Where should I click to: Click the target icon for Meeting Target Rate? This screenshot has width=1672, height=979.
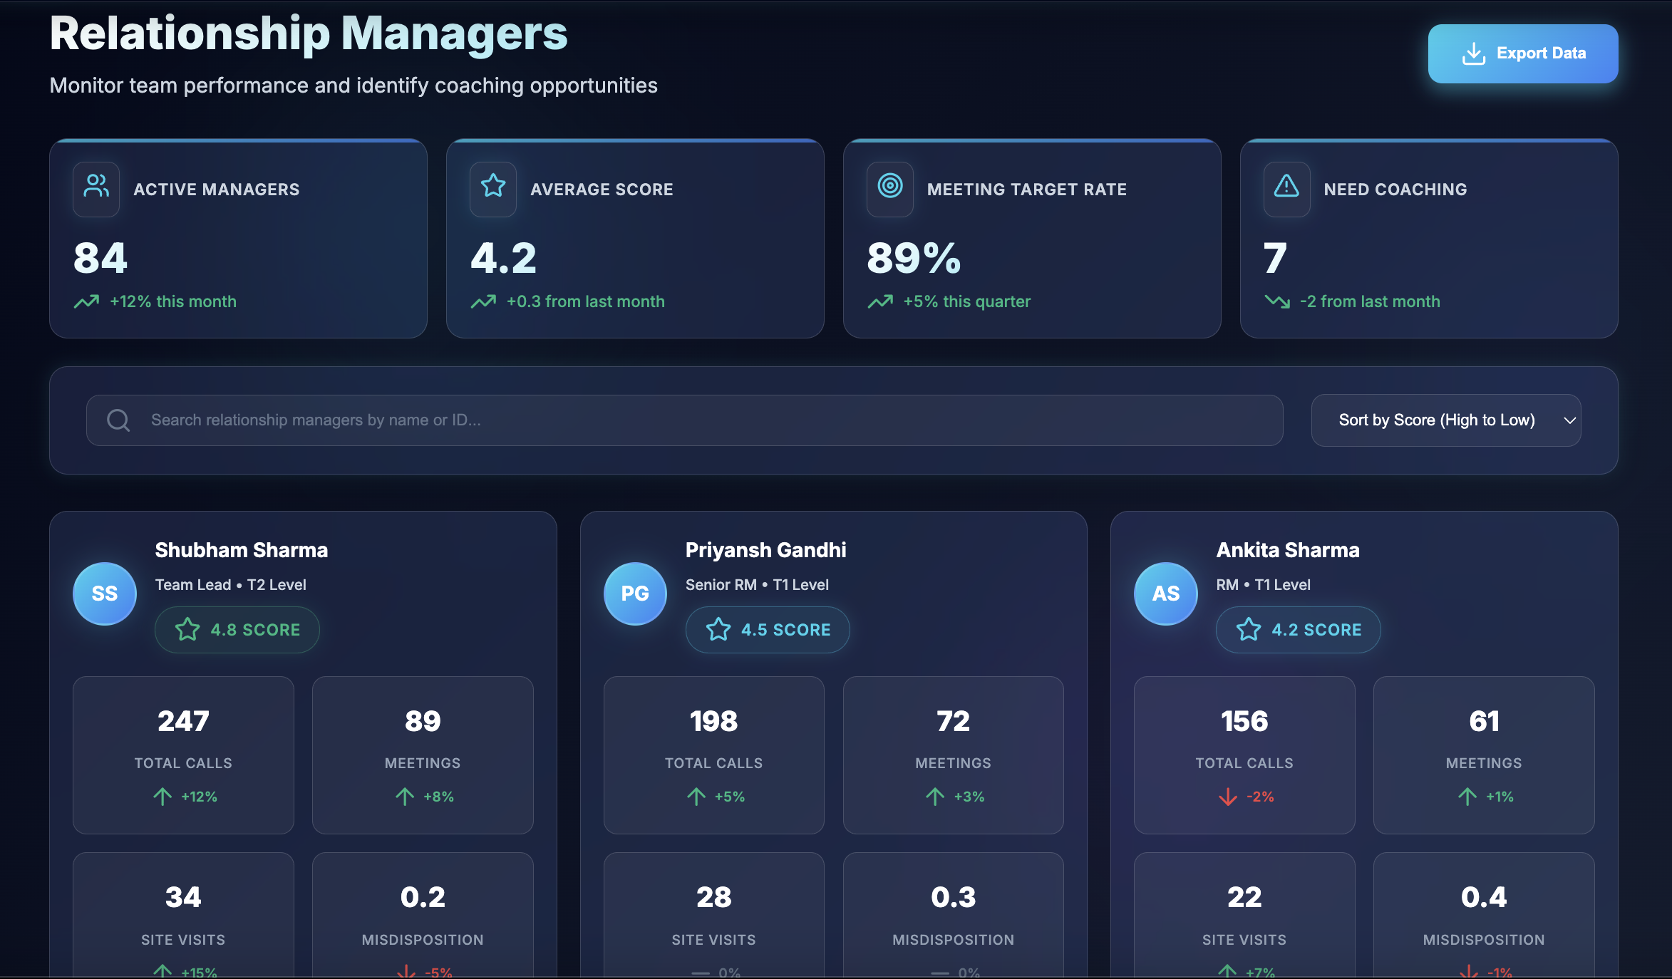tap(889, 189)
